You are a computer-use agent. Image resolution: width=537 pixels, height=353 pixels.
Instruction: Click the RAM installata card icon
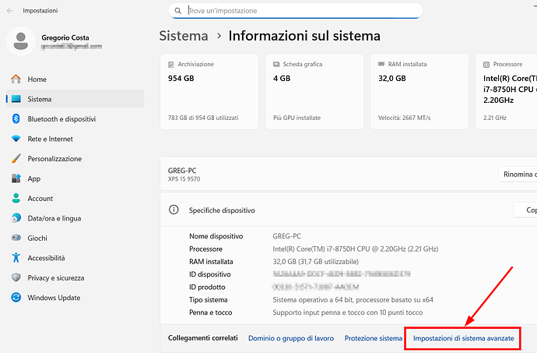[381, 64]
